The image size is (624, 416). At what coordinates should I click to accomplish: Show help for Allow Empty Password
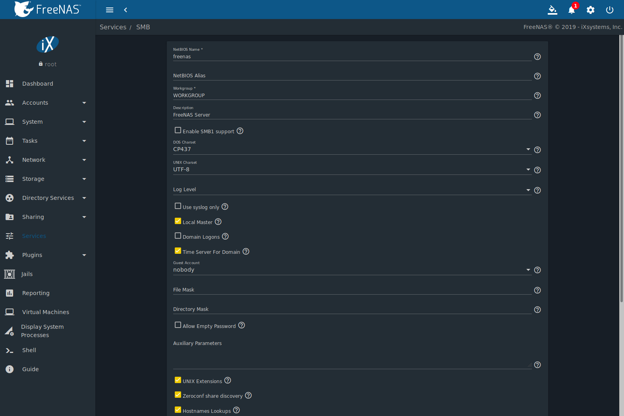(x=241, y=325)
